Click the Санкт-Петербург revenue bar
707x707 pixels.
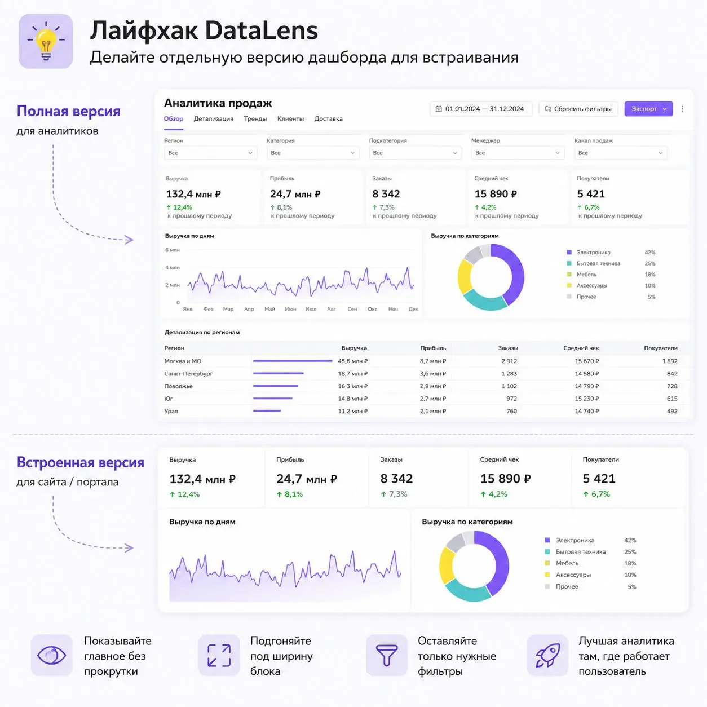coord(279,373)
